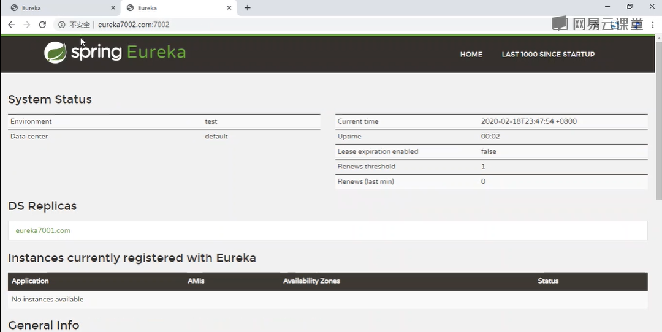The image size is (662, 332).
Task: Click the Availability Zones column header
Action: click(311, 281)
